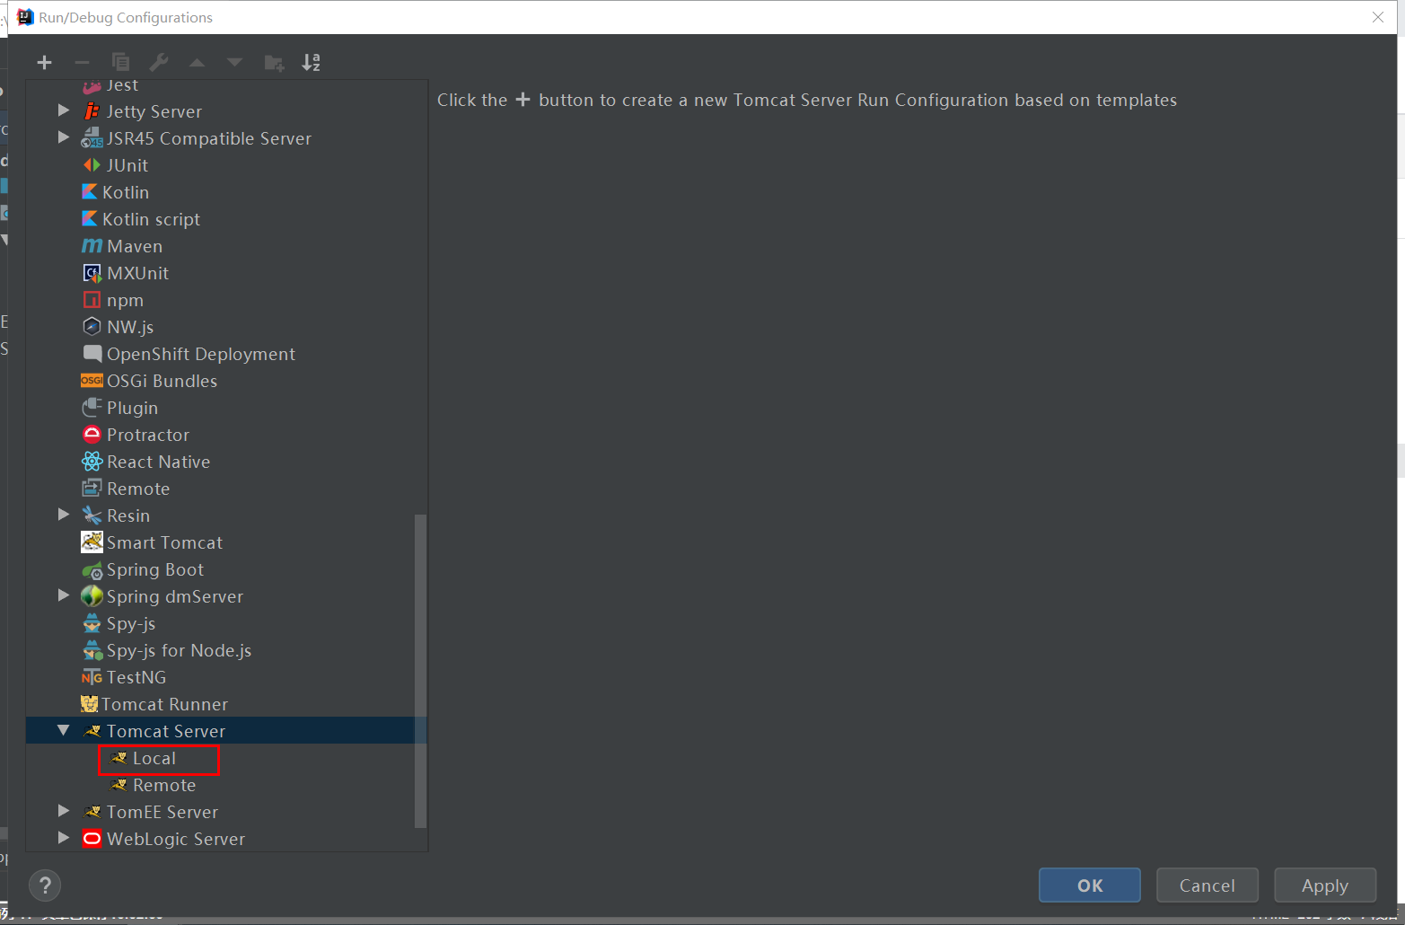Select Remote under Tomcat Server

pos(164,786)
